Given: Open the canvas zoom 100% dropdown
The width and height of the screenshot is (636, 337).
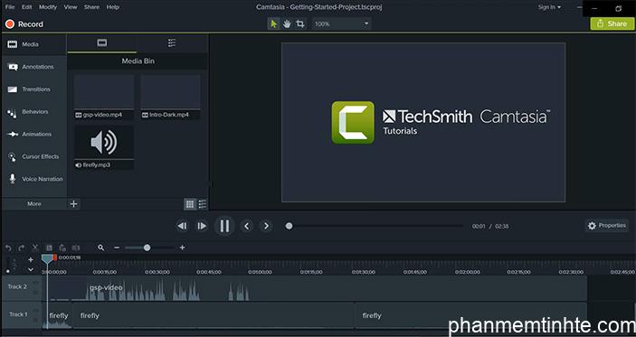Looking at the screenshot, I should 342,23.
